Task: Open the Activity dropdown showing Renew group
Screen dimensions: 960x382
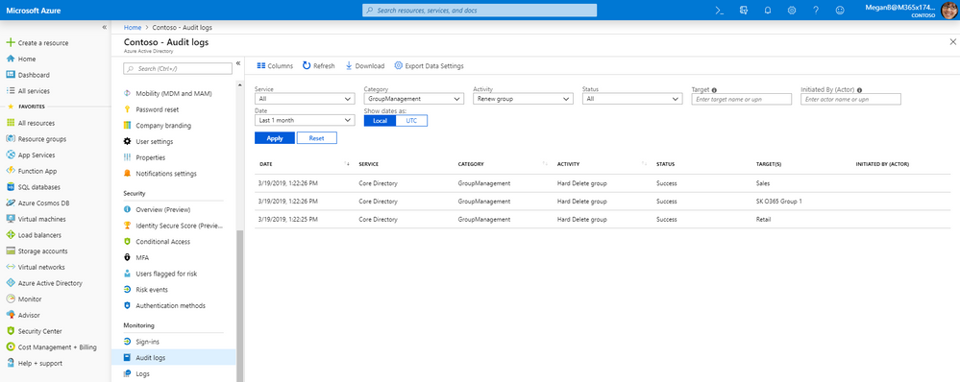Action: click(x=523, y=99)
